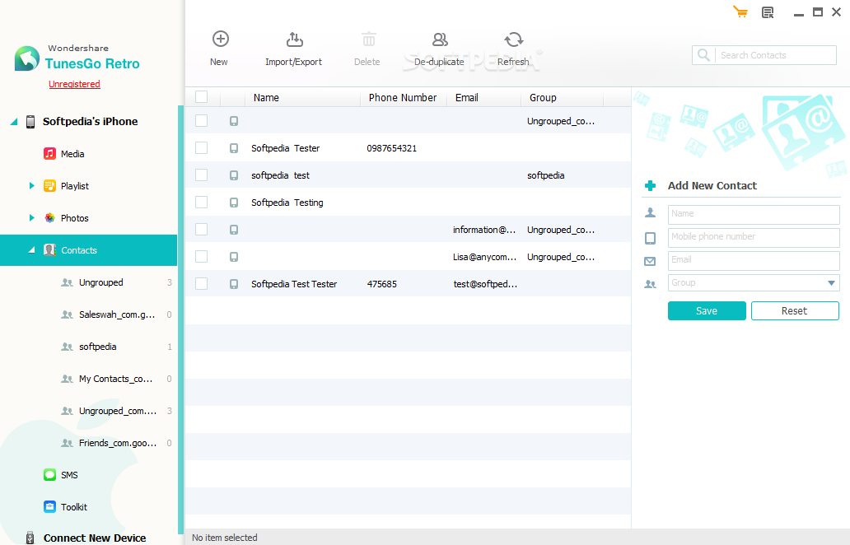The width and height of the screenshot is (850, 545).
Task: Check the softpedia test contact
Action: 202,175
